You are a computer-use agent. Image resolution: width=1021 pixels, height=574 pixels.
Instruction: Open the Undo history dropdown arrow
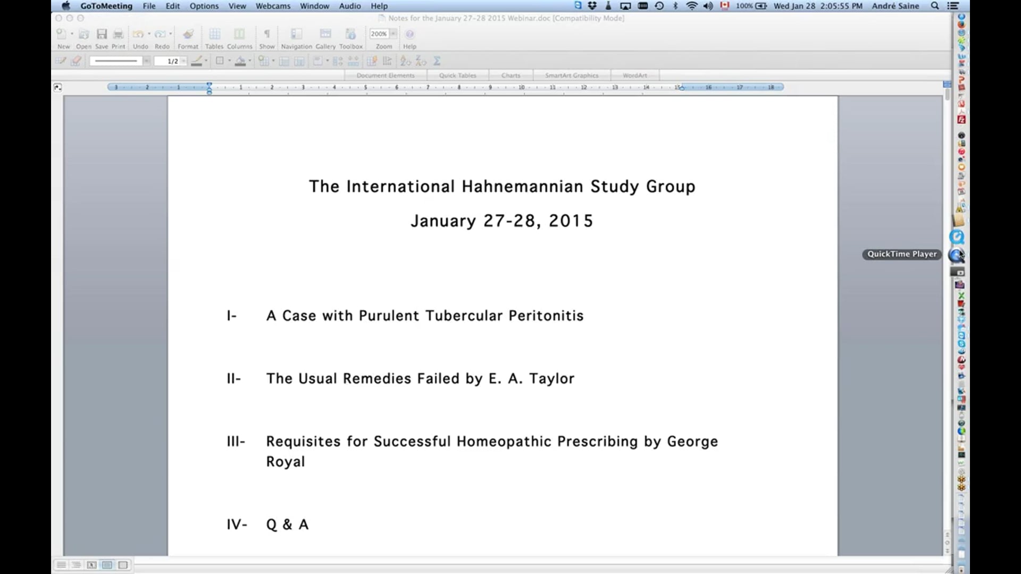tap(149, 33)
